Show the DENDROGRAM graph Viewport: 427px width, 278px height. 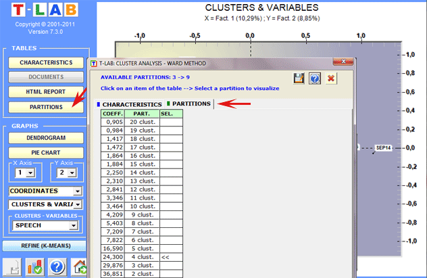(x=46, y=138)
